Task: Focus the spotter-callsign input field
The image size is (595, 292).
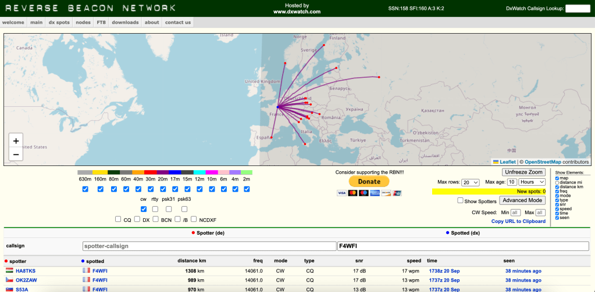Action: 209,246
